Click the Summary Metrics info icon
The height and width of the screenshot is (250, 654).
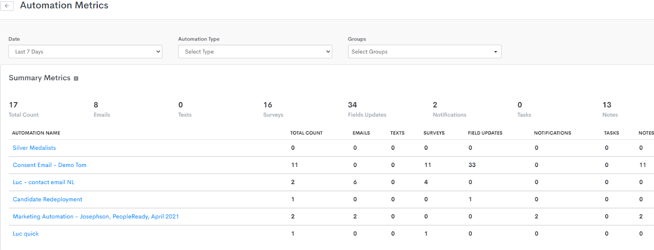(x=76, y=78)
